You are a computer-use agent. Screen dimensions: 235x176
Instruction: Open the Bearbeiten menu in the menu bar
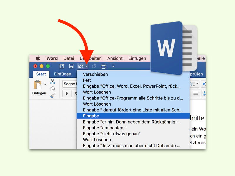(91, 58)
